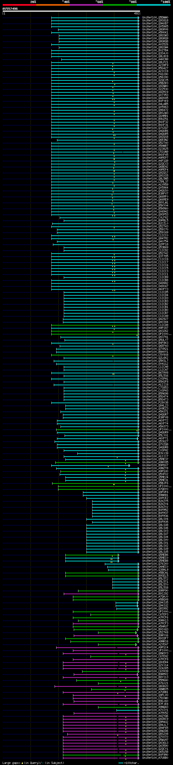This screenshot has width=173, height=765.
Task: Open entry UniRef100_Q5ULY7
Action: (x=155, y=340)
